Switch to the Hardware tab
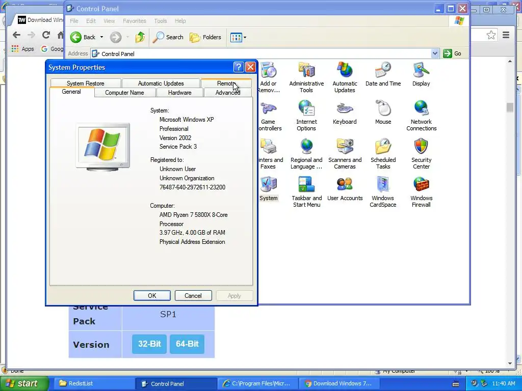The height and width of the screenshot is (391, 522). pos(179,93)
